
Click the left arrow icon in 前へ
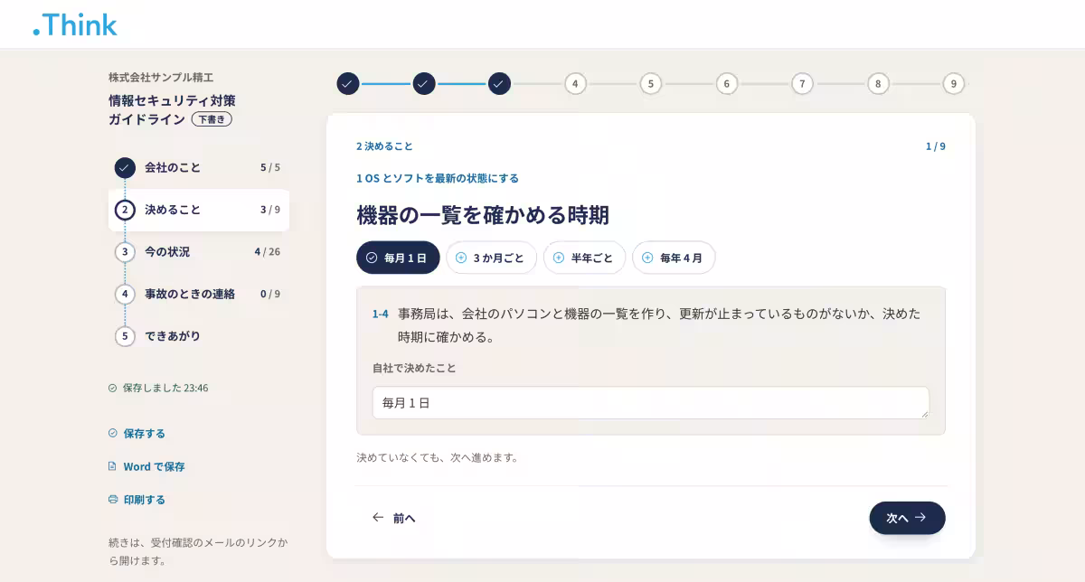(x=378, y=518)
